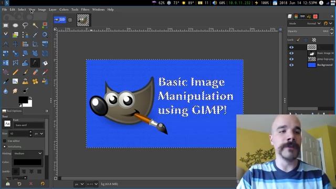Select the Color Picker eyedropper tool
Screen dimensions: 336x189
[35, 35]
